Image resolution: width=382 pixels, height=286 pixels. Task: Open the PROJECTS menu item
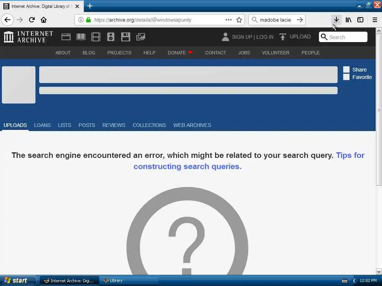coord(119,53)
